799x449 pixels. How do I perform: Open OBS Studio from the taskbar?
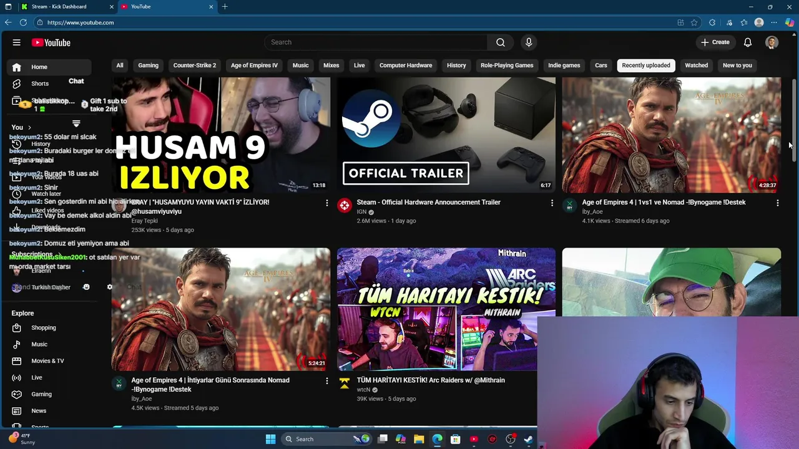pyautogui.click(x=511, y=439)
